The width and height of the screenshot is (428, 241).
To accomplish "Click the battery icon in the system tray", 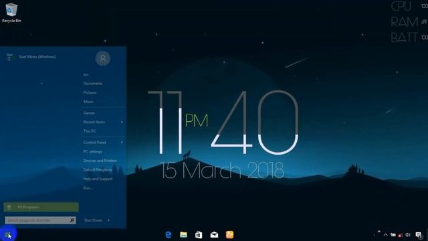I will [x=393, y=235].
